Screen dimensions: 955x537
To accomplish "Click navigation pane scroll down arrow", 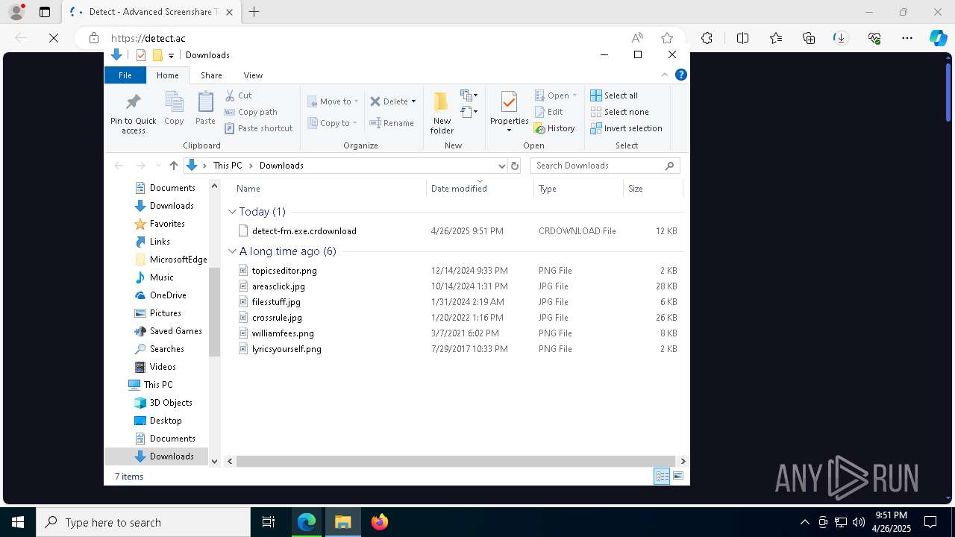I will click(214, 462).
